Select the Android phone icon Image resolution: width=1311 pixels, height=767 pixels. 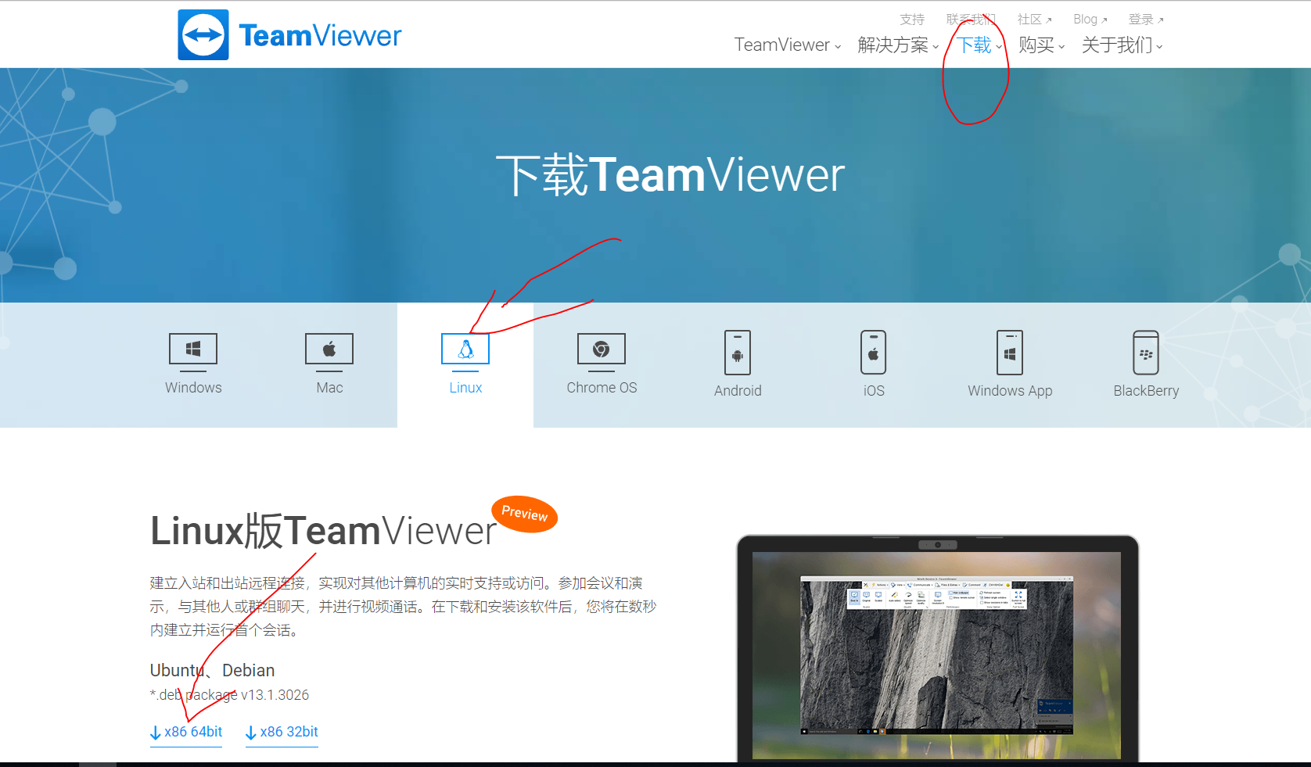pyautogui.click(x=738, y=353)
